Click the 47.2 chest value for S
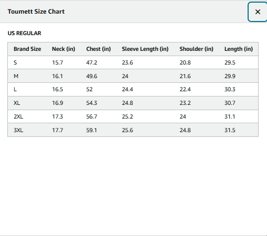The height and width of the screenshot is (236, 267). 92,62
